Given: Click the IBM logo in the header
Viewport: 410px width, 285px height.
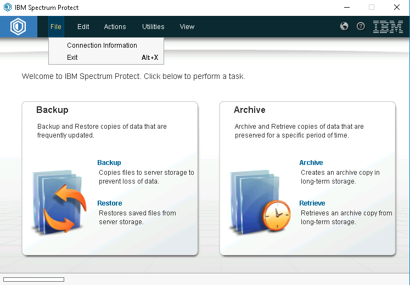Looking at the screenshot, I should click(387, 26).
